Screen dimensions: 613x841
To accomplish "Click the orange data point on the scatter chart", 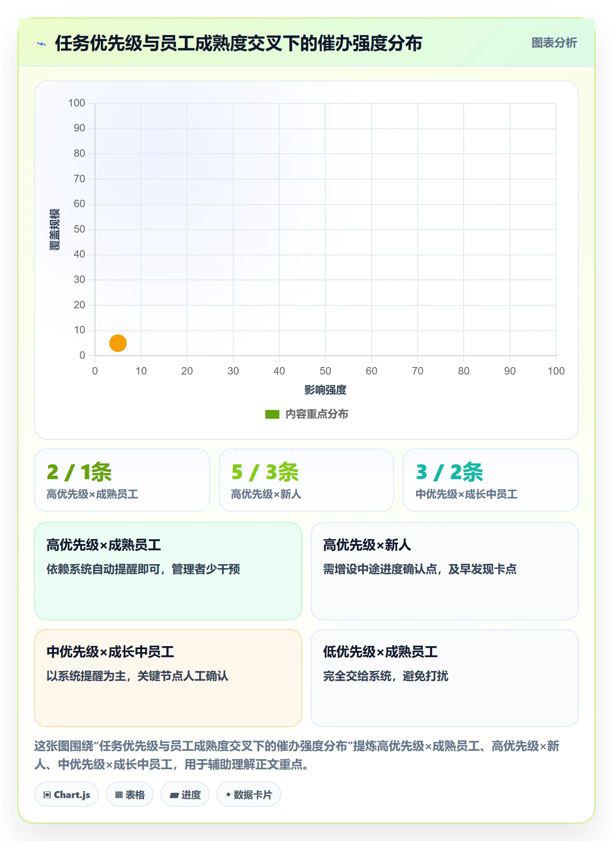I will tap(118, 343).
